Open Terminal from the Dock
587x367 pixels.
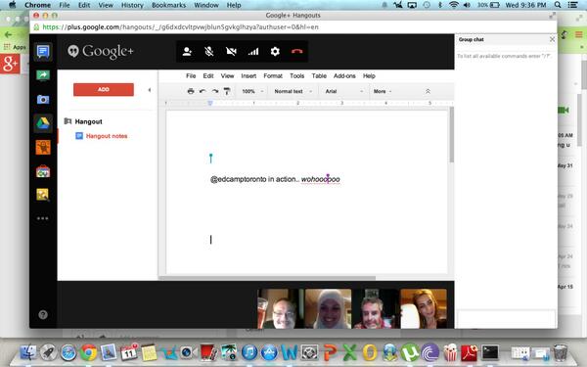click(x=490, y=352)
